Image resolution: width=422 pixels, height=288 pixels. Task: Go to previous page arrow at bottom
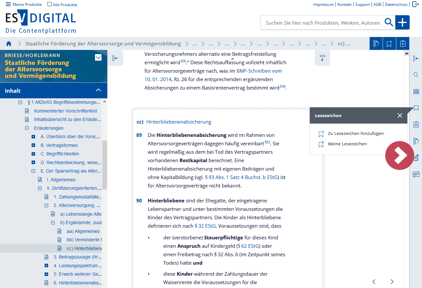pyautogui.click(x=374, y=282)
